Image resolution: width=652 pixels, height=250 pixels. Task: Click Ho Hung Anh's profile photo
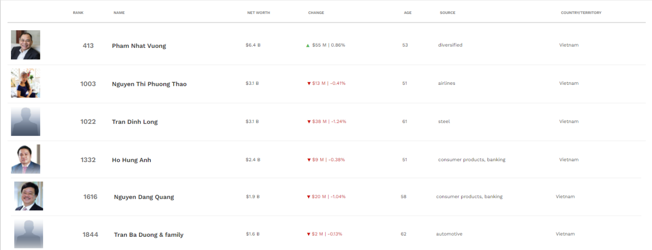click(26, 159)
